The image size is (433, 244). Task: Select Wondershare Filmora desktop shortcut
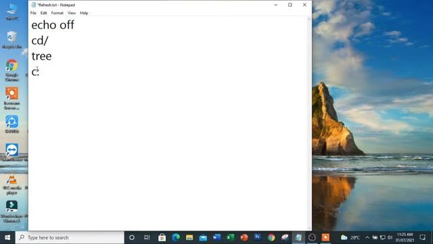click(x=12, y=211)
